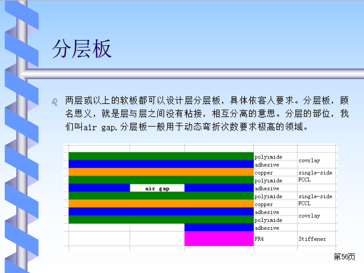The width and height of the screenshot is (364, 273).
Task: Click the FR4 text label
Action: pyautogui.click(x=260, y=239)
